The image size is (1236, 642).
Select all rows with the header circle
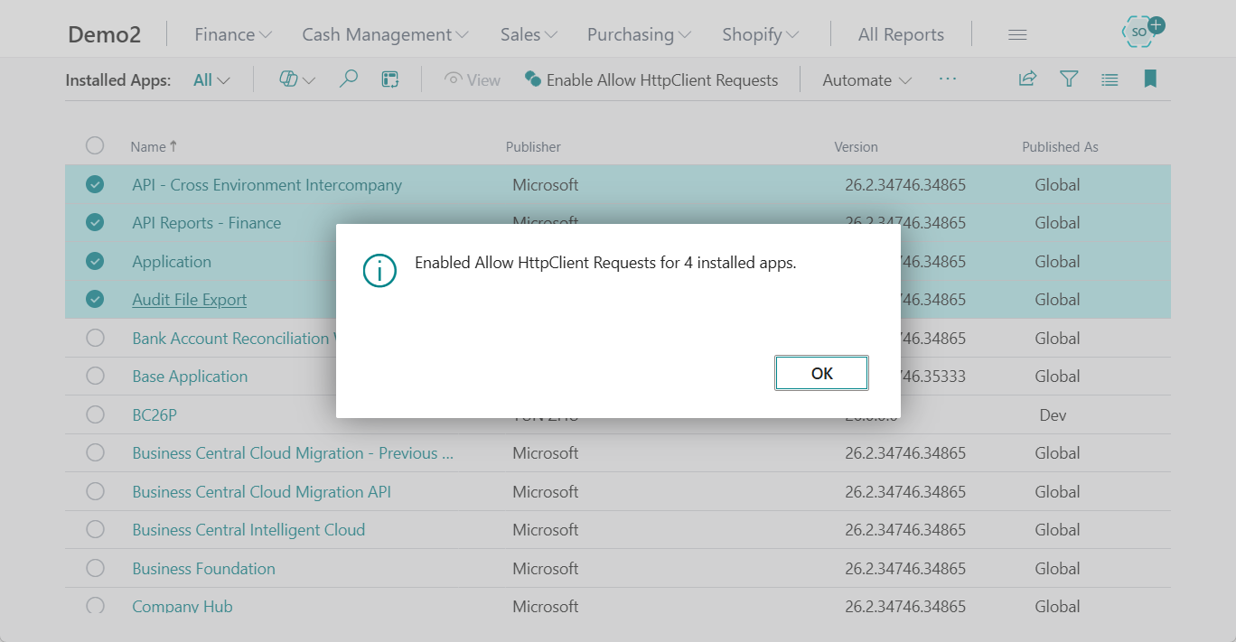click(x=95, y=145)
